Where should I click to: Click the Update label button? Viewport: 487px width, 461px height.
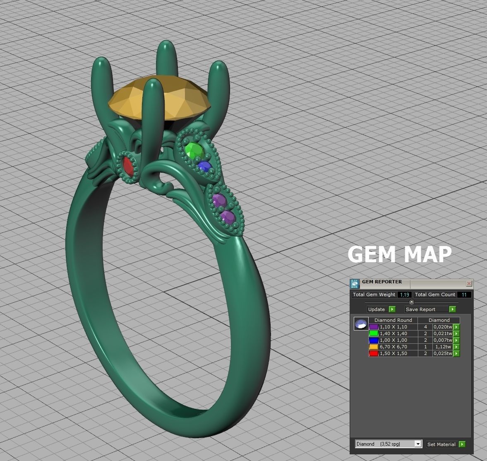377,309
